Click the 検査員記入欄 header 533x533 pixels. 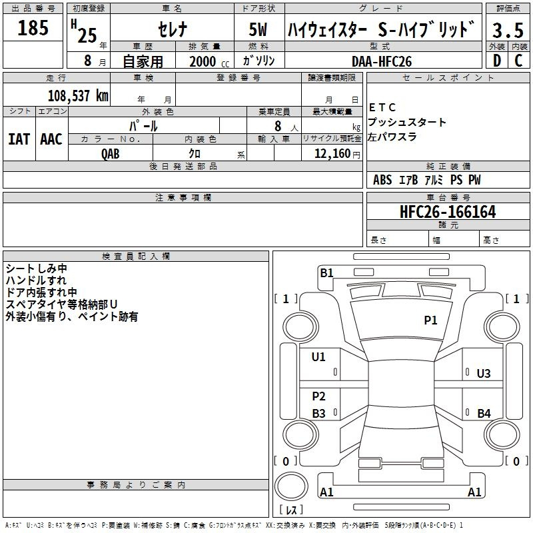(x=136, y=257)
